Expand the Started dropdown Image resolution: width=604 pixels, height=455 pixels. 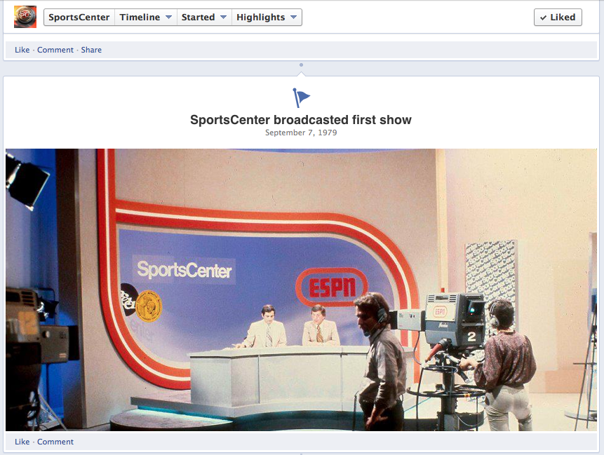pos(204,18)
